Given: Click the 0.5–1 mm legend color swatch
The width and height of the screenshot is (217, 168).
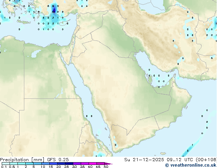Looking at the screenshot, I should click(14, 164).
